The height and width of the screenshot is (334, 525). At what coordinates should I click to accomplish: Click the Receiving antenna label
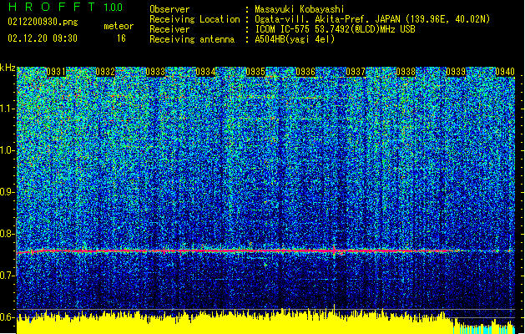pos(192,39)
